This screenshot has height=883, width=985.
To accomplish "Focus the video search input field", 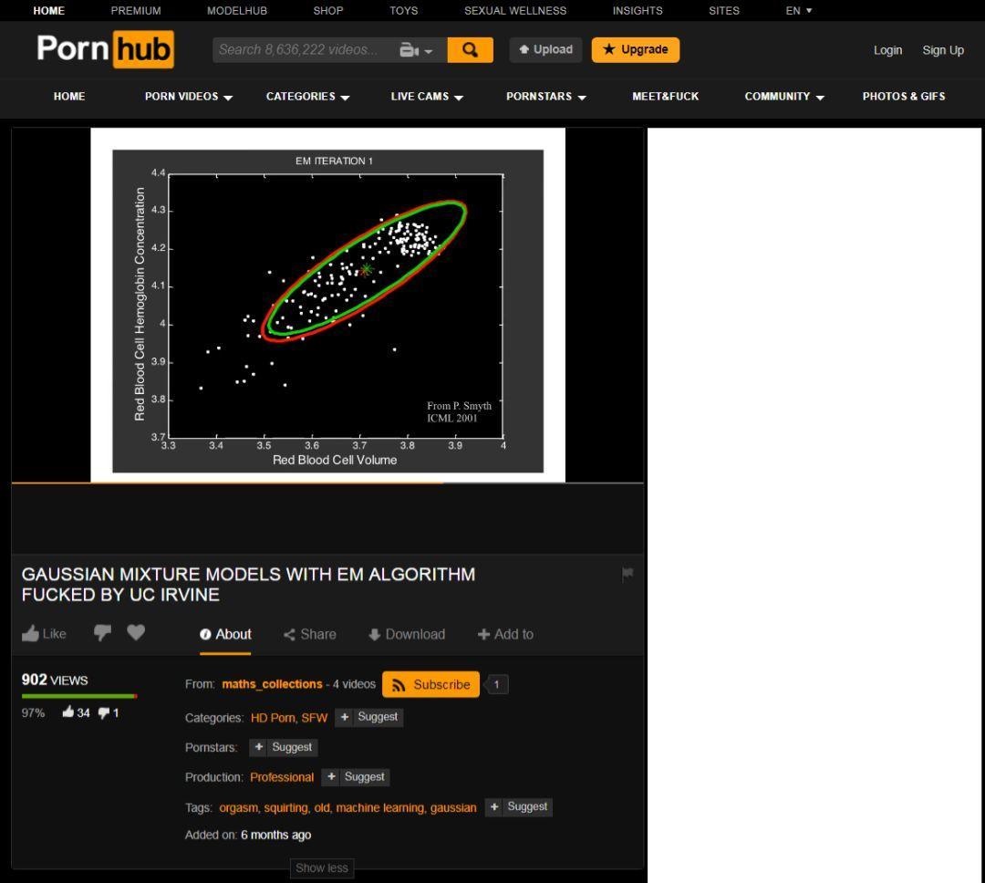I will [301, 50].
